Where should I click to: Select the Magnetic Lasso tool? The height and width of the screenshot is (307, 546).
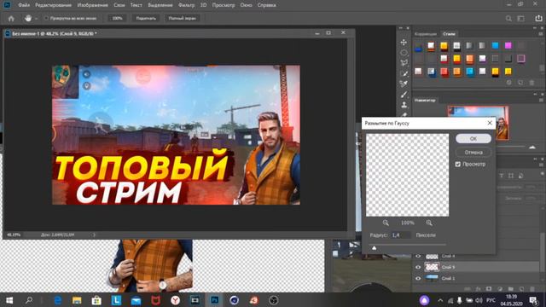pos(404,63)
